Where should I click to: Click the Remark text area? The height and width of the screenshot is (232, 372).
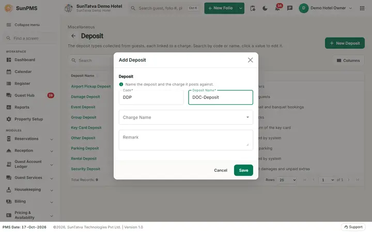click(186, 140)
